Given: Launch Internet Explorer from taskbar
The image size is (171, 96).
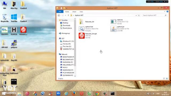Looking at the screenshot, I should pos(66,94).
